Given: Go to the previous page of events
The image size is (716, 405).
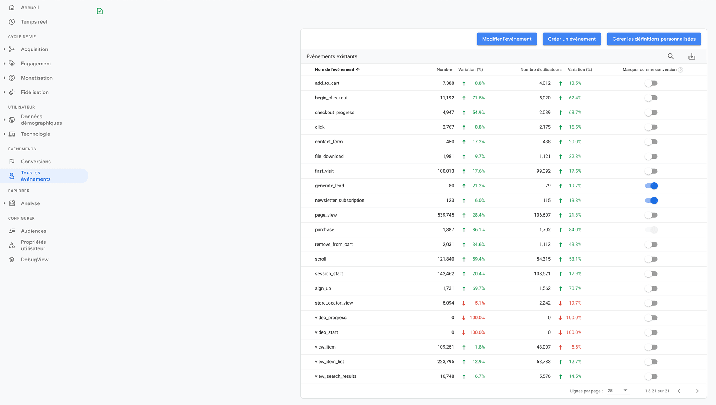Looking at the screenshot, I should pos(679,391).
